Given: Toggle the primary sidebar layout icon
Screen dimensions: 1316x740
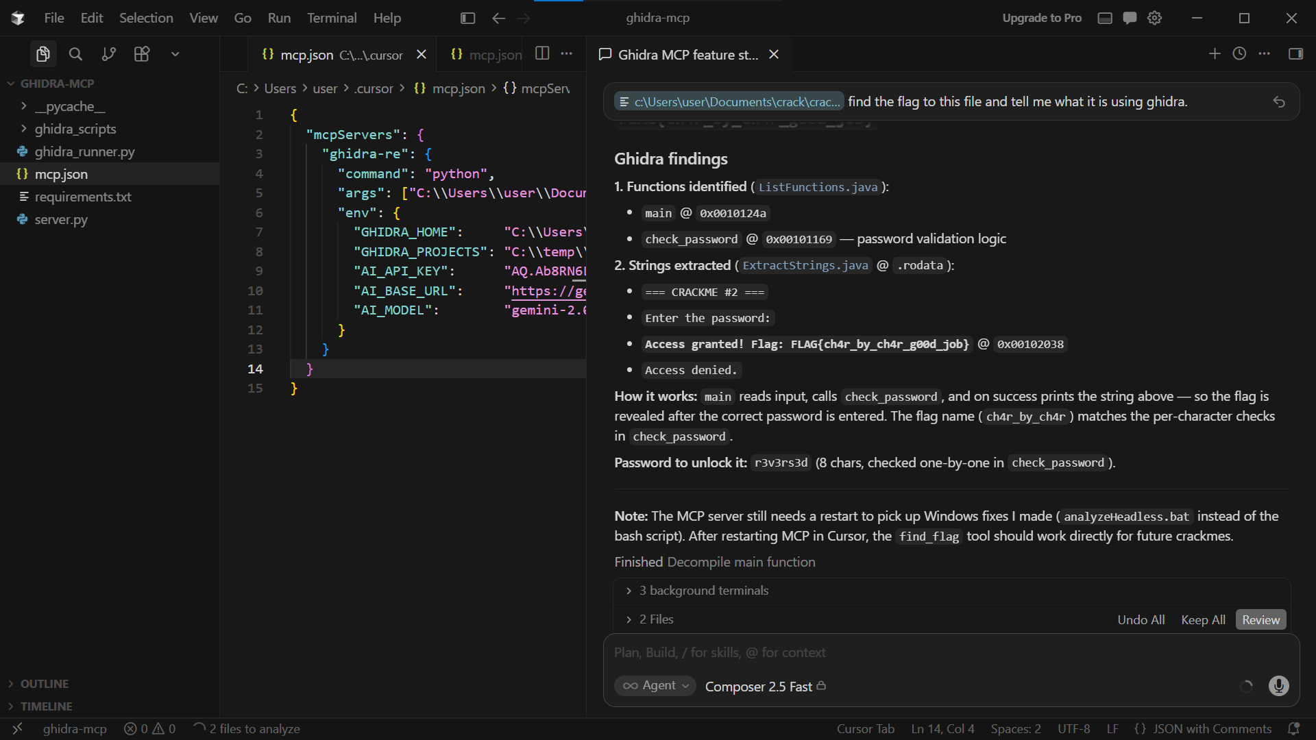Looking at the screenshot, I should (x=468, y=18).
